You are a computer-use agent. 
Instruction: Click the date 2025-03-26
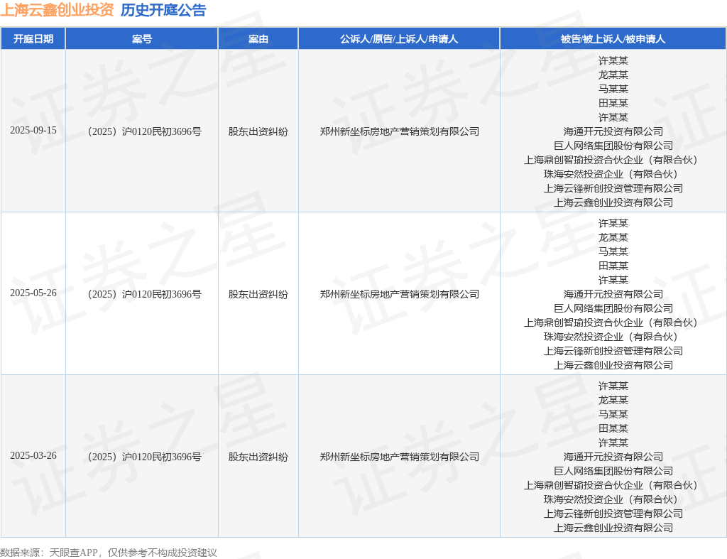(x=33, y=456)
